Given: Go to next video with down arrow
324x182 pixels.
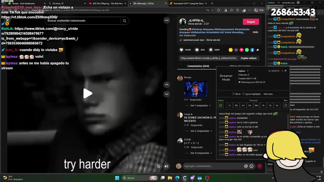Looking at the screenshot, I should coord(167,94).
